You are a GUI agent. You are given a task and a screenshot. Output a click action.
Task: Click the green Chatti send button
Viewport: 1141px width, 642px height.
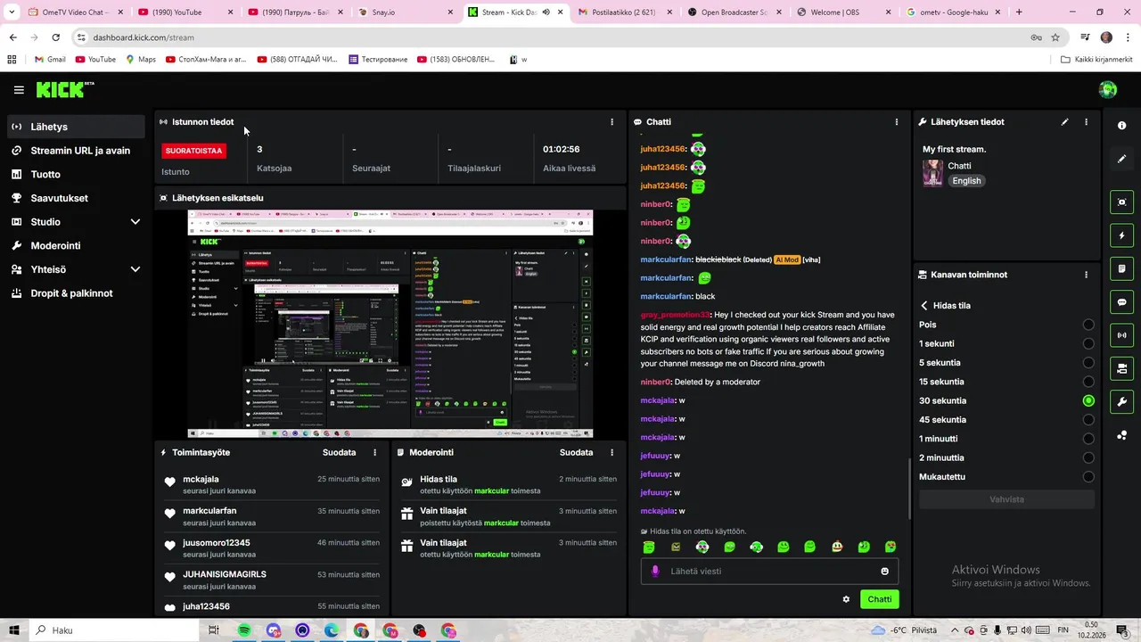(x=880, y=599)
